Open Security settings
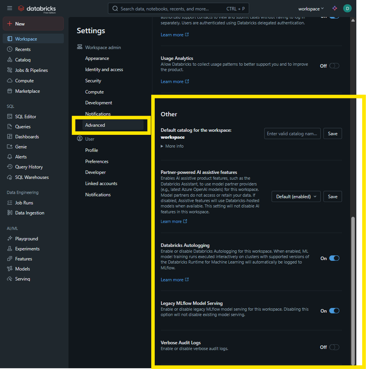 (x=93, y=80)
